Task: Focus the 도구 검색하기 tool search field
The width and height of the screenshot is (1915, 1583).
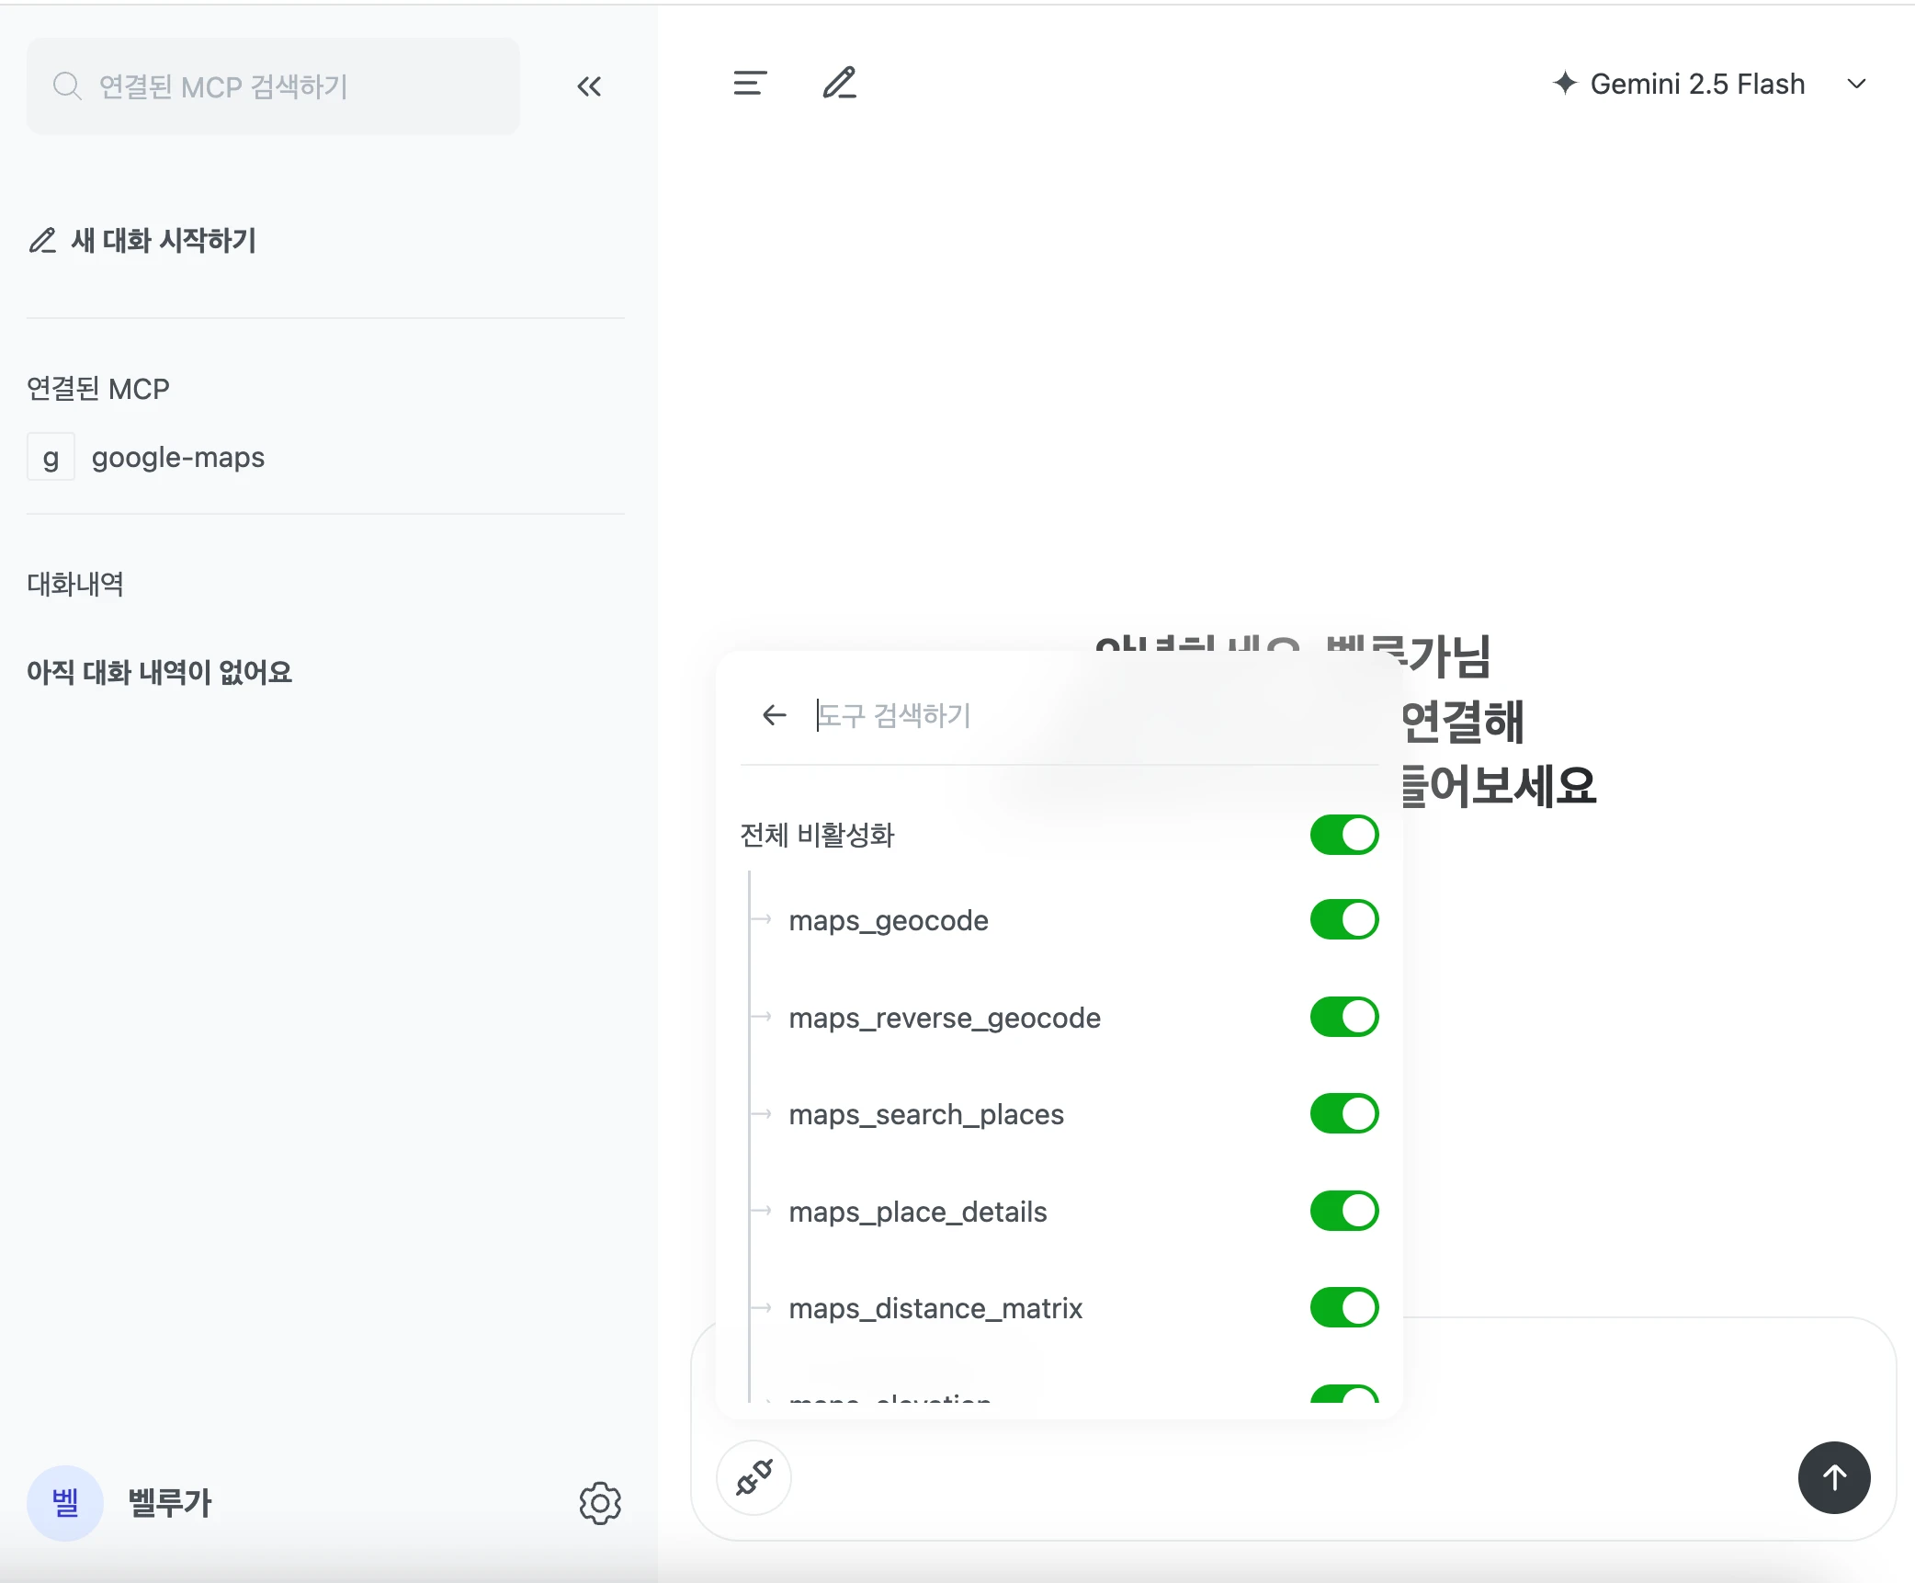Action: [1097, 715]
